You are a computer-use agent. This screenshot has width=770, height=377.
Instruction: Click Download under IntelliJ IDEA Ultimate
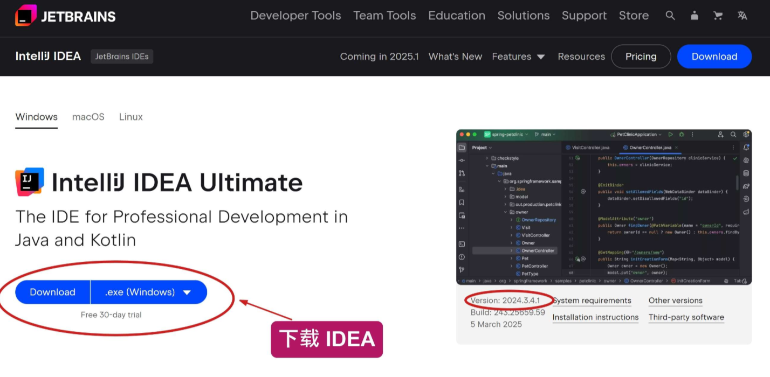[x=52, y=292]
